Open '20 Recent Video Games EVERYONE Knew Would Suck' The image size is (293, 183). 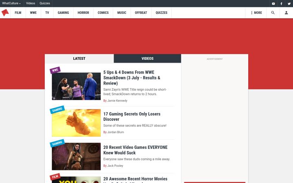[x=135, y=150]
